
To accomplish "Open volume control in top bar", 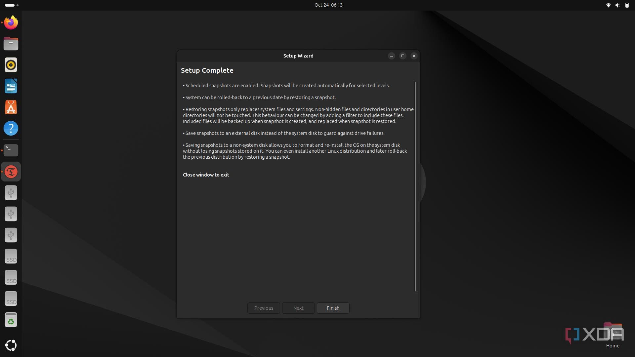I will click(x=617, y=5).
